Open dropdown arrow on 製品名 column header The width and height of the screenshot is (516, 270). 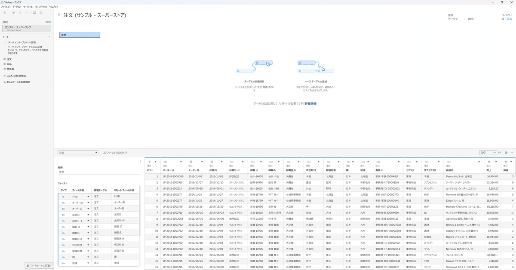pos(480,162)
